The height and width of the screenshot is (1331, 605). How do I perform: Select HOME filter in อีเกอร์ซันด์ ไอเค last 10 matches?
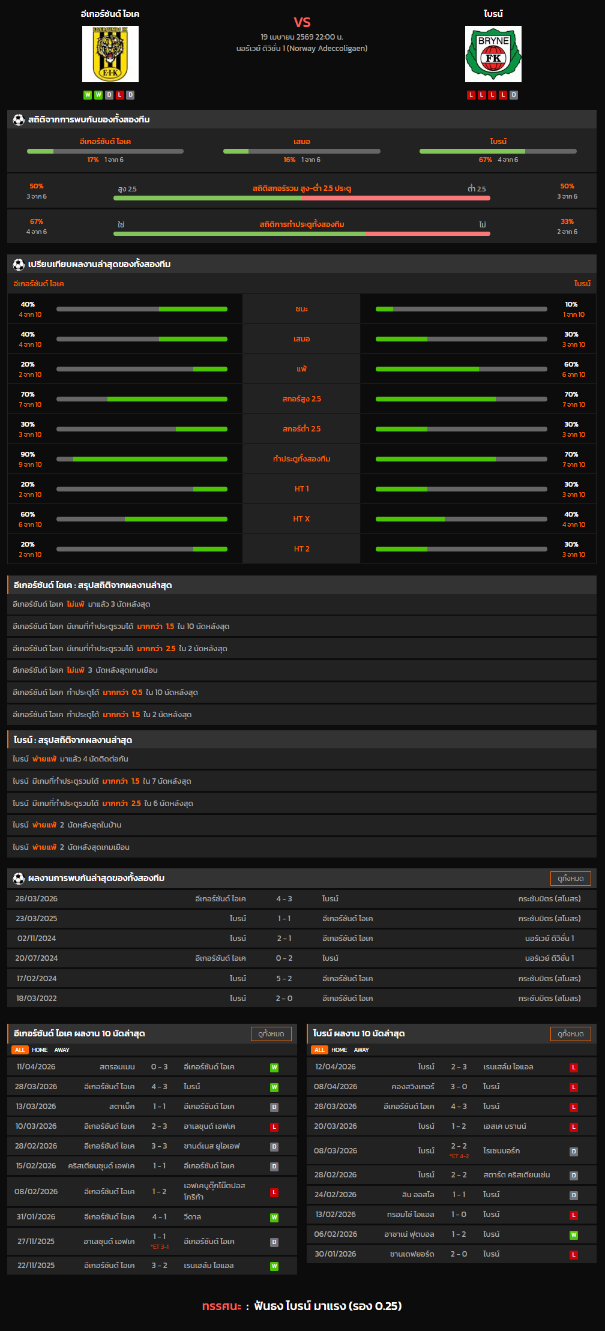[40, 1050]
